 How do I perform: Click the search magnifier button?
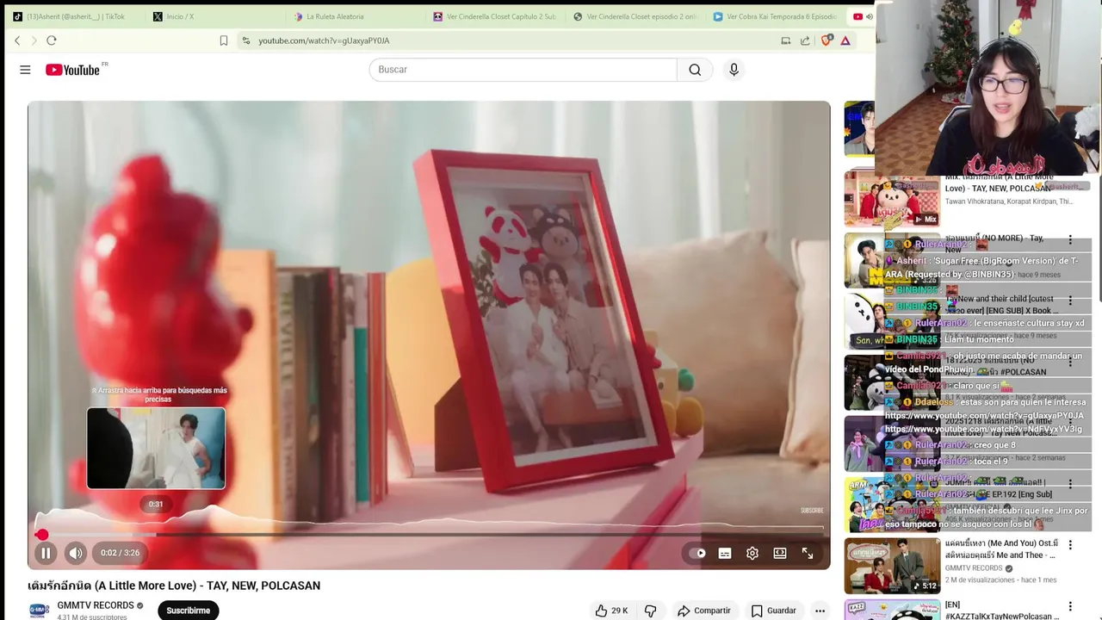pyautogui.click(x=695, y=70)
